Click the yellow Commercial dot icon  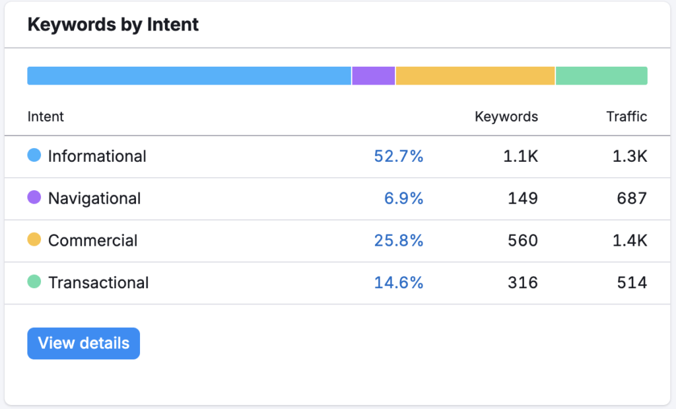[x=34, y=240]
